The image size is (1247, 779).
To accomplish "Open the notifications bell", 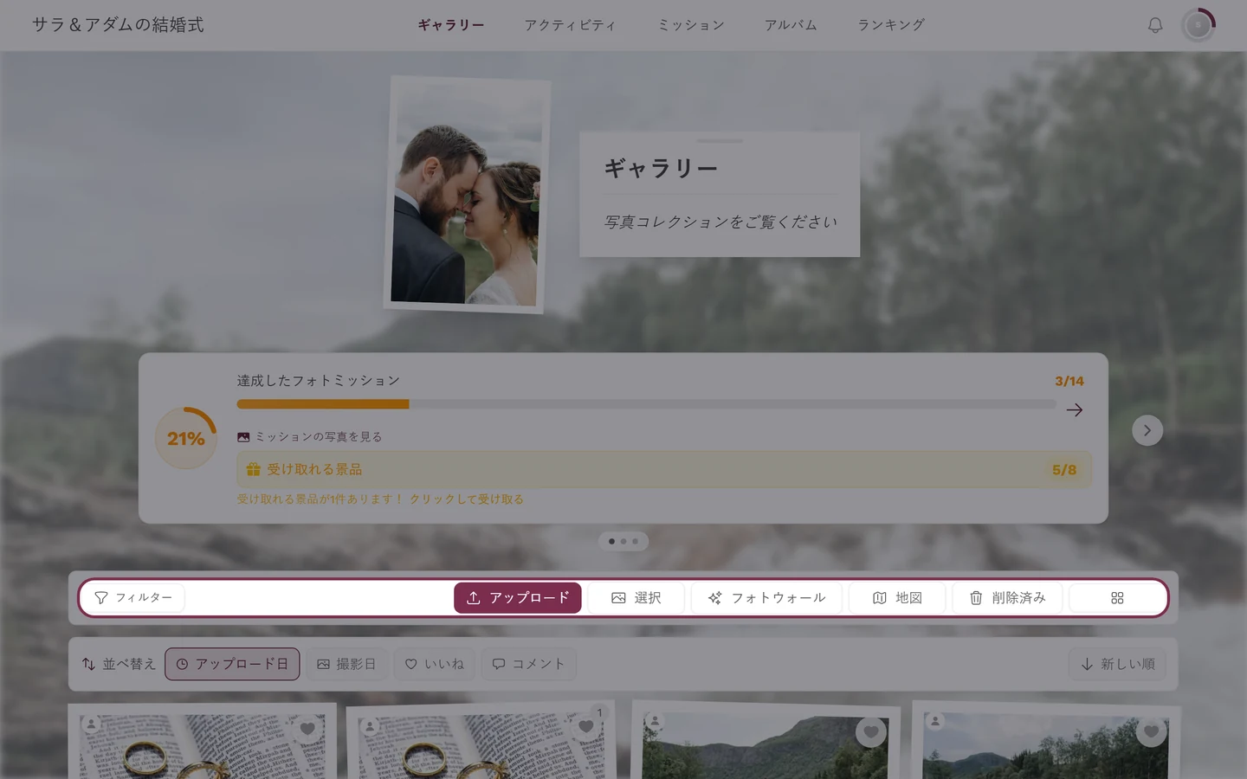I will click(1155, 25).
